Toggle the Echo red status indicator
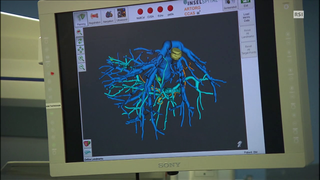The image size is (320, 180). click(x=160, y=10)
